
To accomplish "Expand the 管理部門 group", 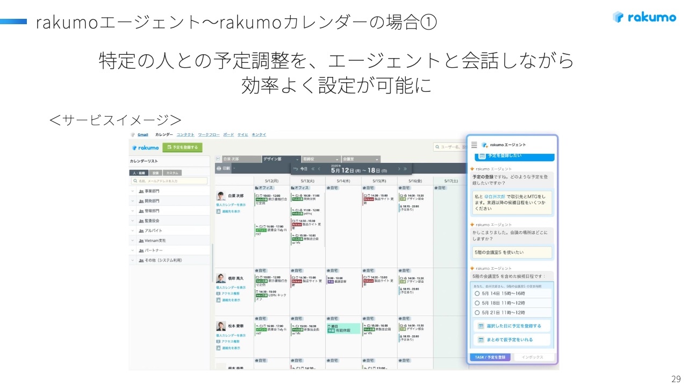I will (x=133, y=211).
